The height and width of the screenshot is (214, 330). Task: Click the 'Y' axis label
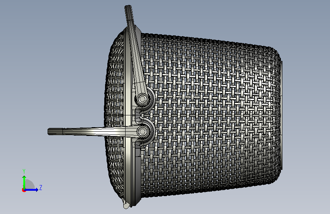coord(24,171)
